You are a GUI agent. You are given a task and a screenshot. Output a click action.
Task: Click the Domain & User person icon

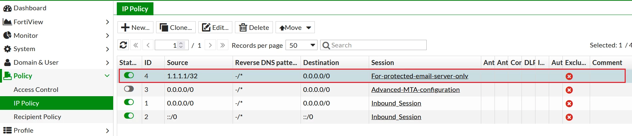click(x=7, y=62)
